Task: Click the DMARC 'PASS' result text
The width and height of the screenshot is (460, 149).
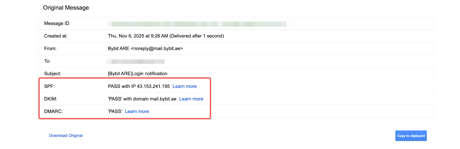Action: (x=115, y=112)
